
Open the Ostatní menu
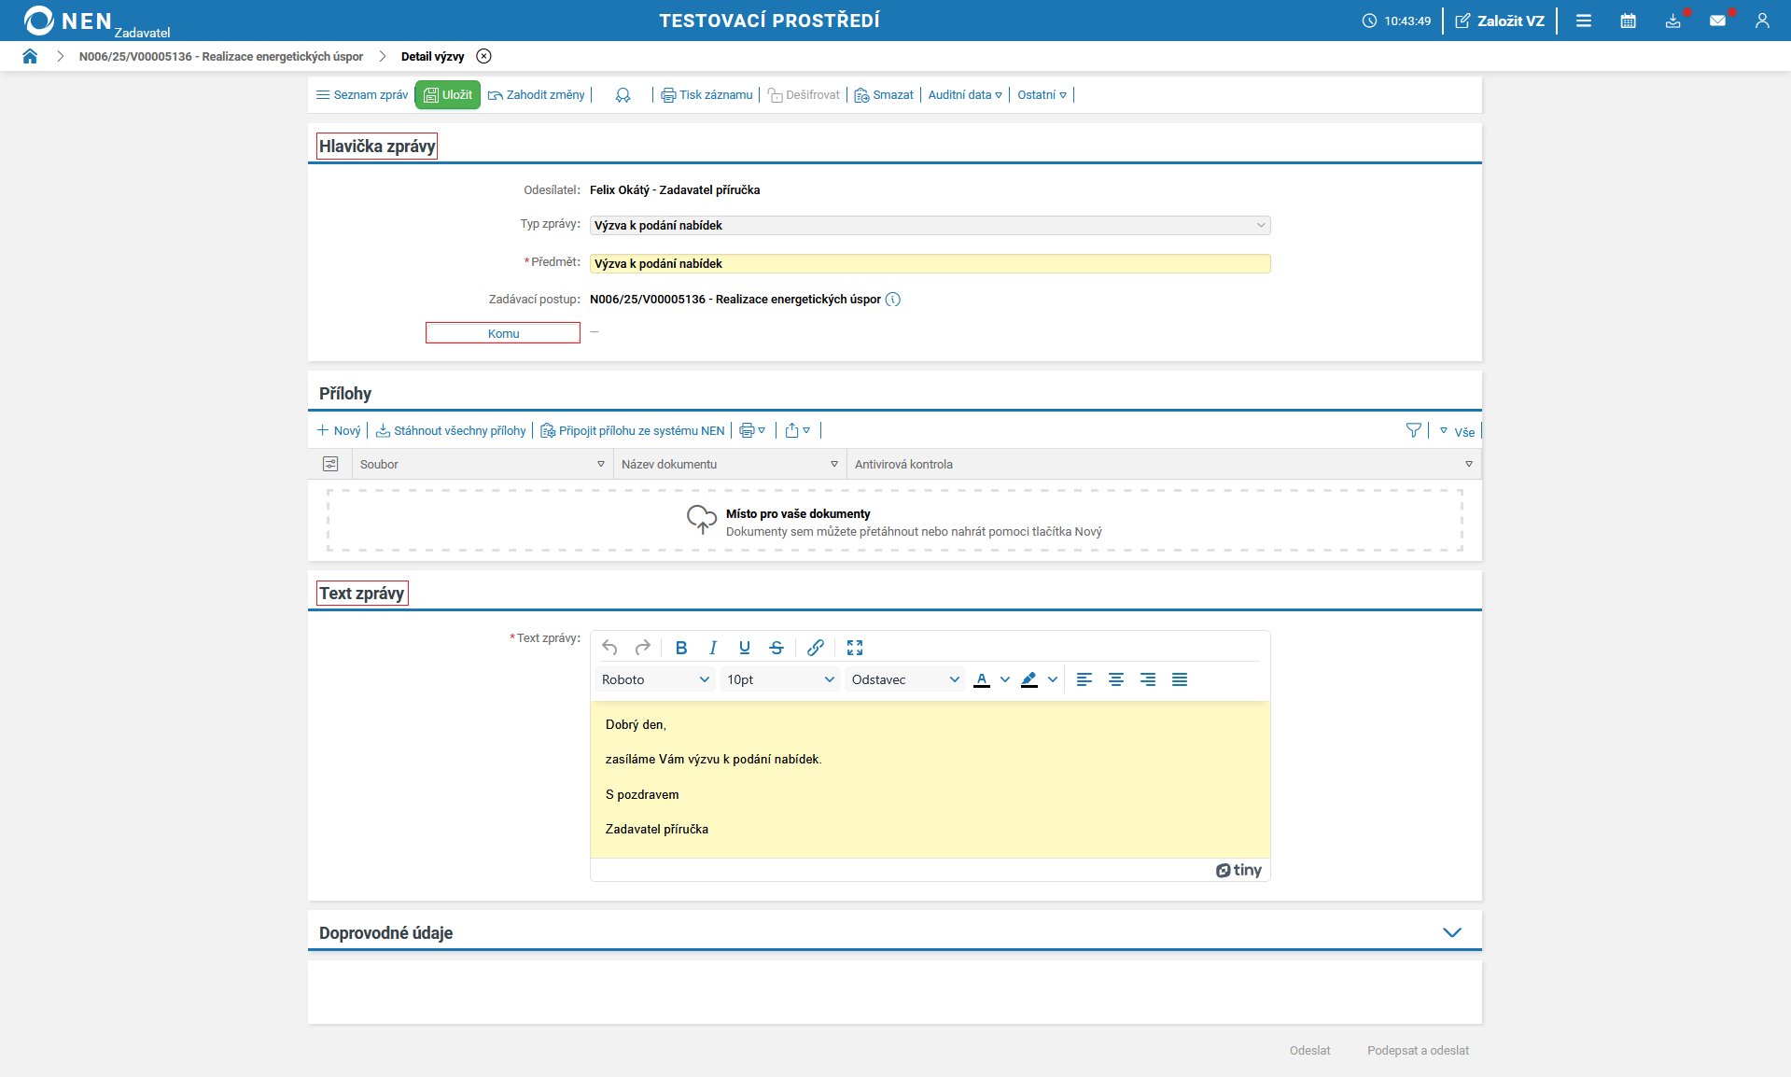[x=1042, y=95]
